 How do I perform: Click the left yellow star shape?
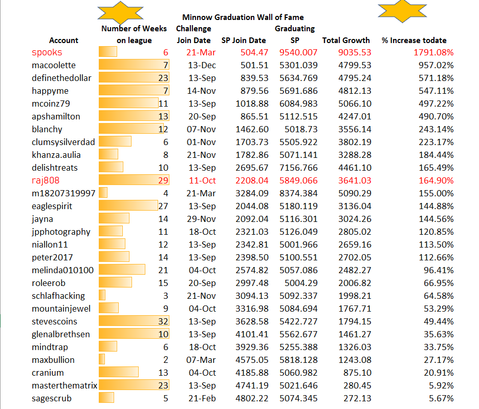pyautogui.click(x=120, y=13)
